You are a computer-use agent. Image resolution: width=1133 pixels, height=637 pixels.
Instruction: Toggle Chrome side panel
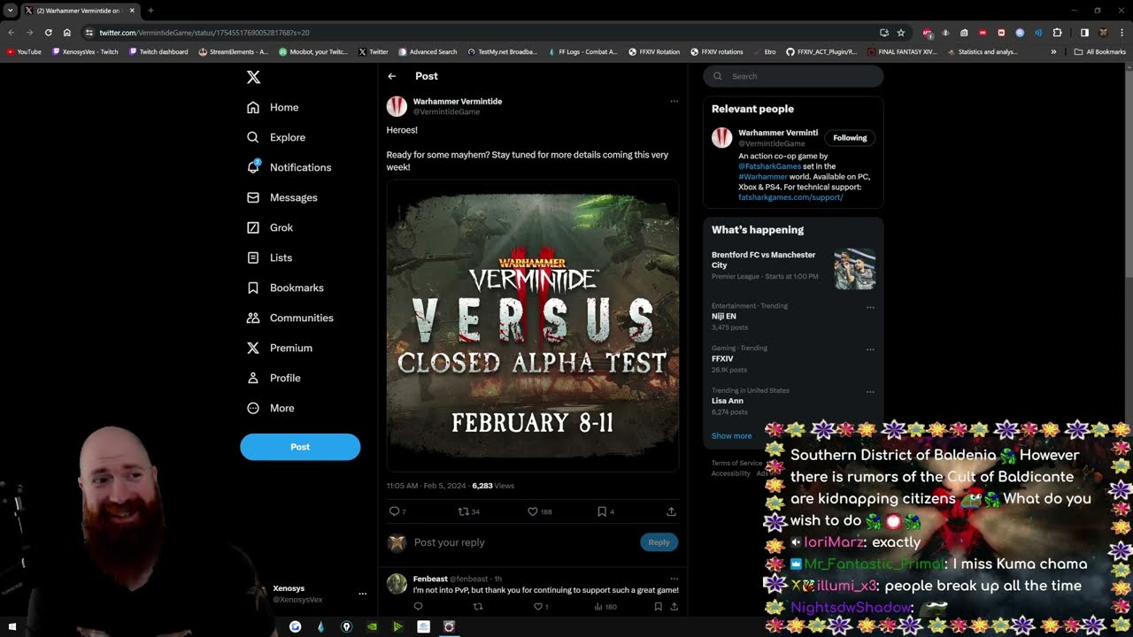[1084, 33]
